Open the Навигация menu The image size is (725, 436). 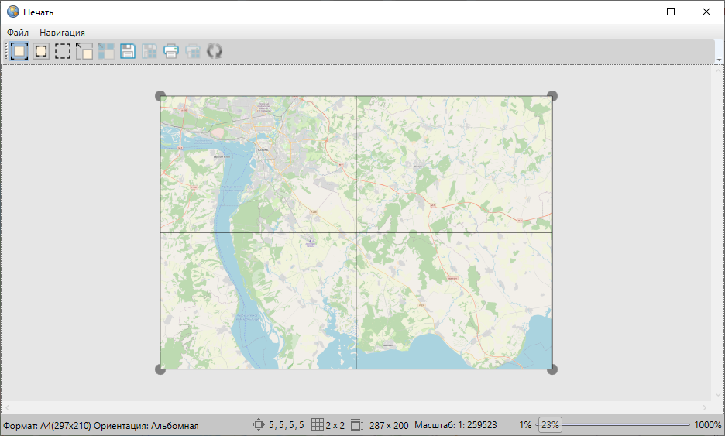62,33
